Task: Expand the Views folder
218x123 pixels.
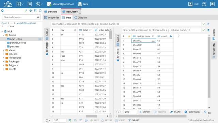Action: 3,50
